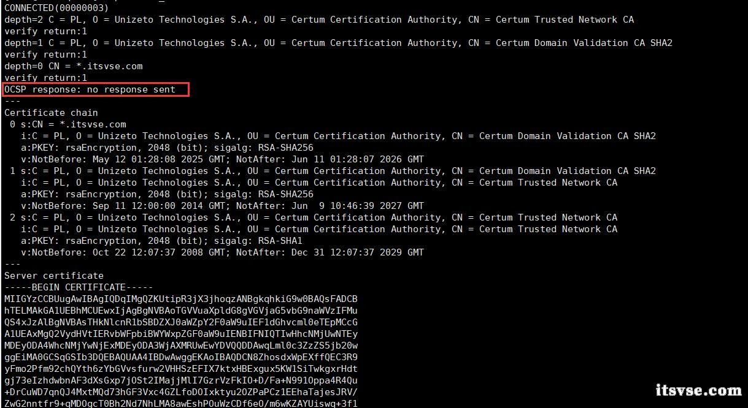Click the base64 line starting with hTELMAkGA1UE
The width and height of the screenshot is (748, 408).
pyautogui.click(x=181, y=311)
